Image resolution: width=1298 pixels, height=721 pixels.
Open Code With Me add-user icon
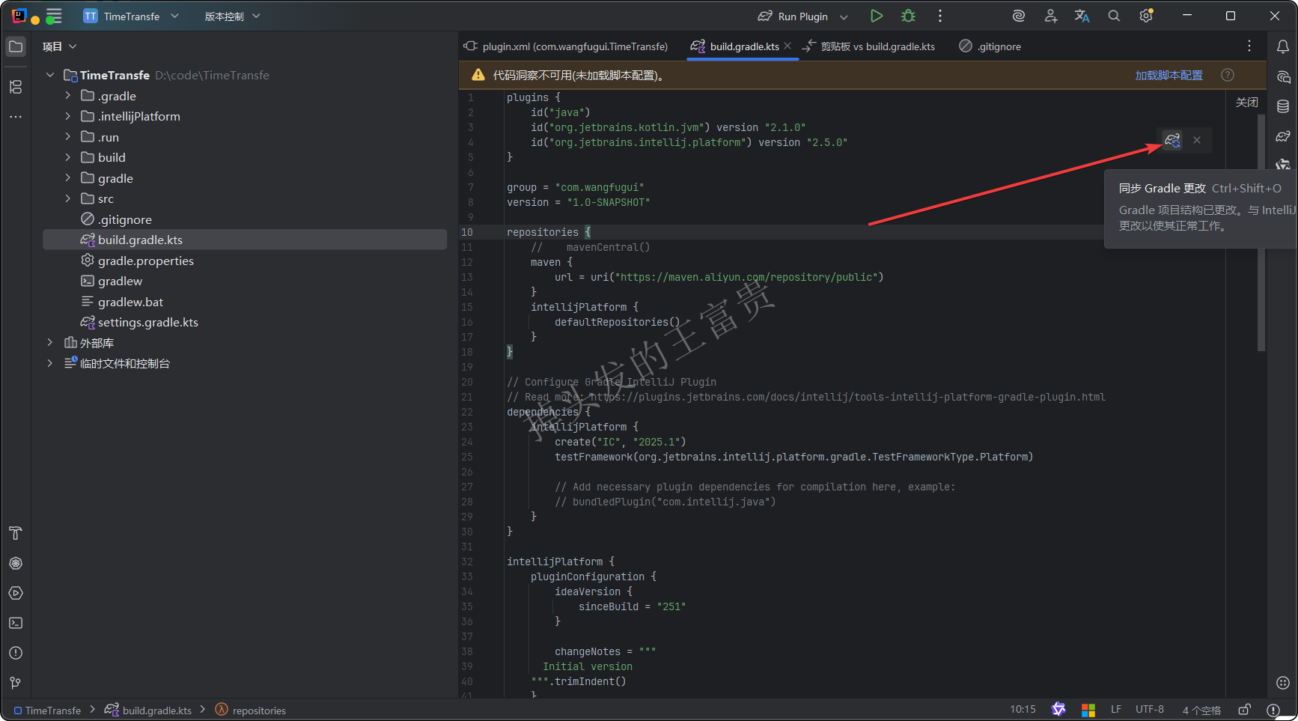tap(1051, 16)
